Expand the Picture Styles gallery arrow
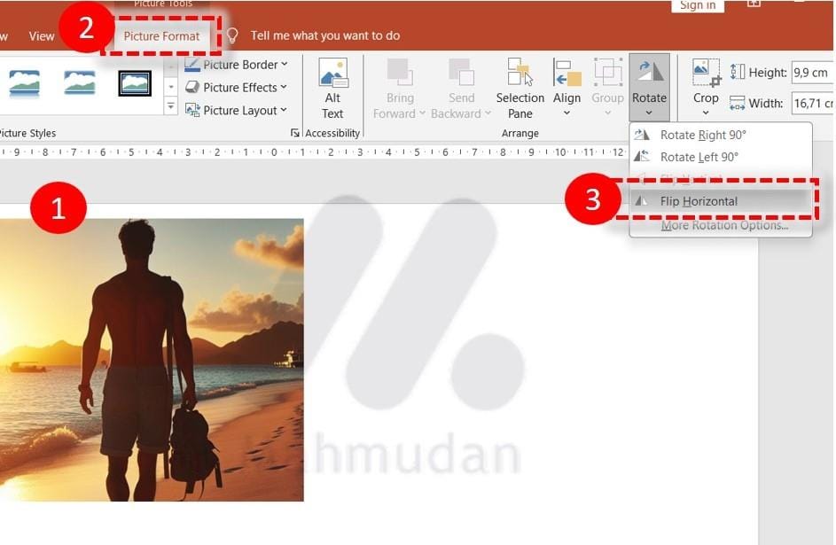 coord(170,107)
